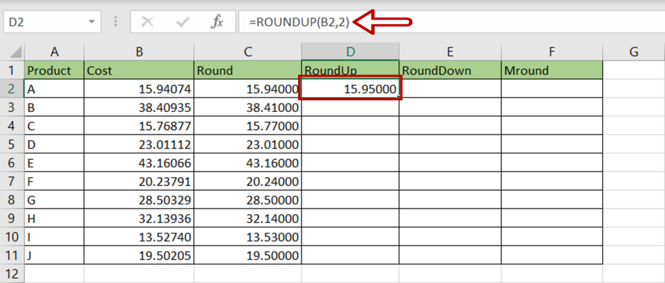Click the Round header cell

click(x=247, y=70)
